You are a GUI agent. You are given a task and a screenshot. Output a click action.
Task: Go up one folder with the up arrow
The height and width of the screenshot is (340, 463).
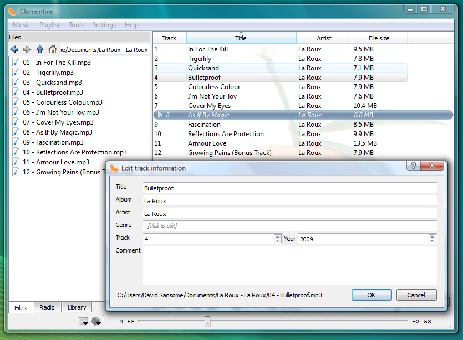(x=40, y=49)
